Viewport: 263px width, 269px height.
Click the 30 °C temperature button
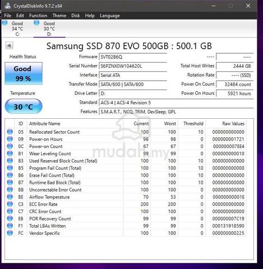click(24, 106)
